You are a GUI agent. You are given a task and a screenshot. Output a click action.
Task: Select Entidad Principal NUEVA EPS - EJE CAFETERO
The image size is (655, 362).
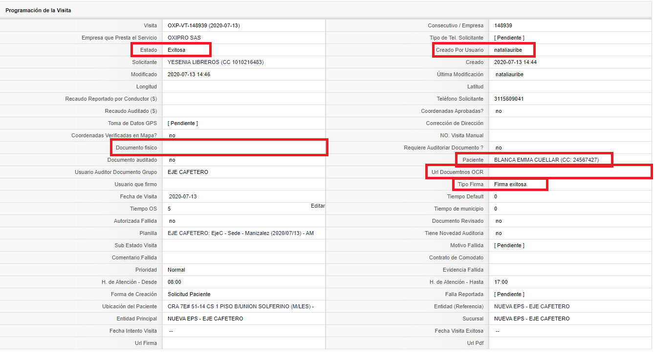pyautogui.click(x=205, y=319)
